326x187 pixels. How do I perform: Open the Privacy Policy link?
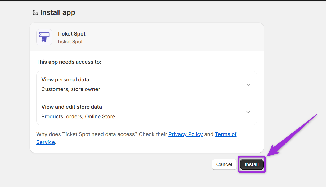pyautogui.click(x=186, y=134)
